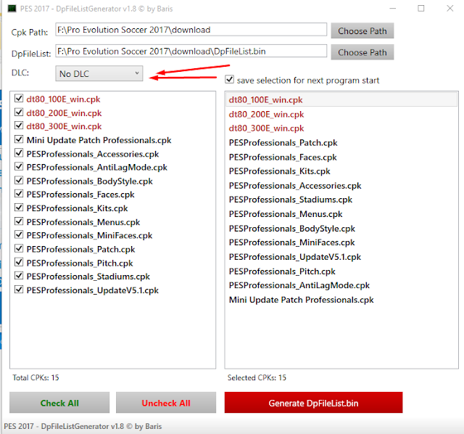Click the Selected CPKs: 15 label
464x434 pixels.
[257, 377]
